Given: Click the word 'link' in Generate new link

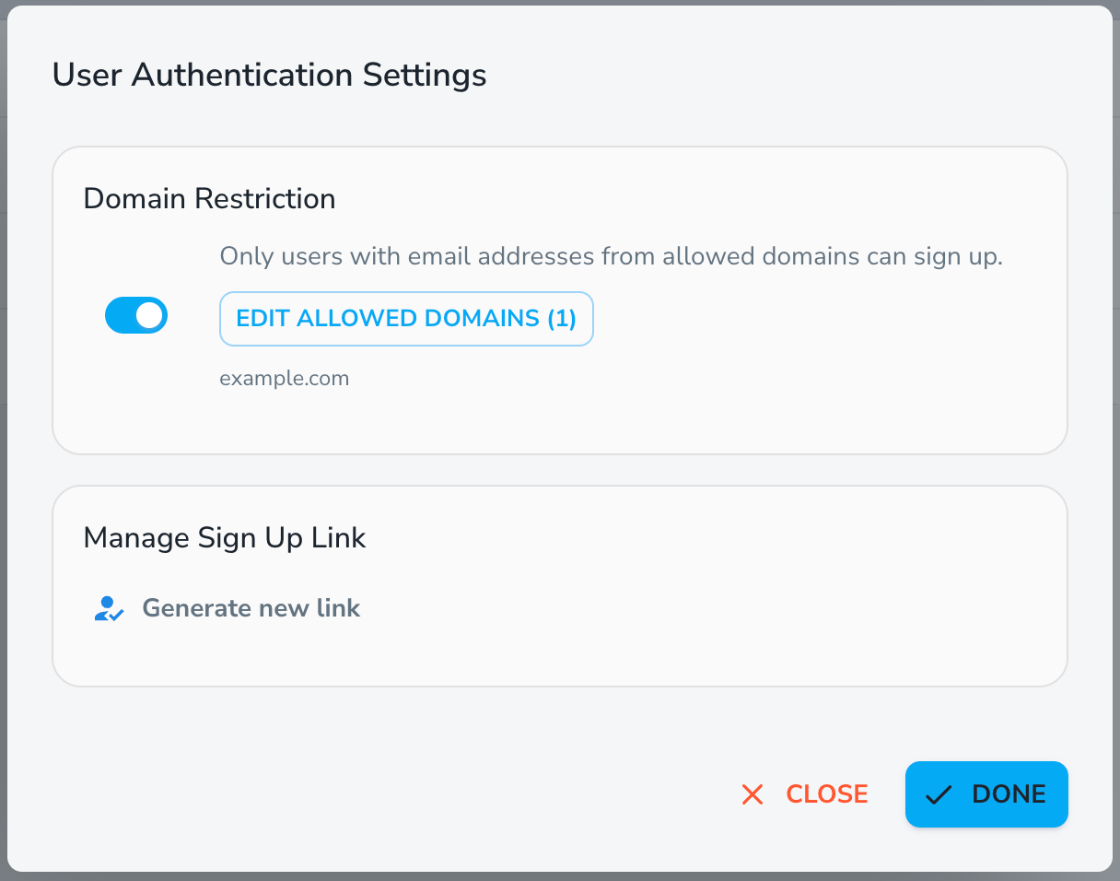Looking at the screenshot, I should [x=338, y=608].
